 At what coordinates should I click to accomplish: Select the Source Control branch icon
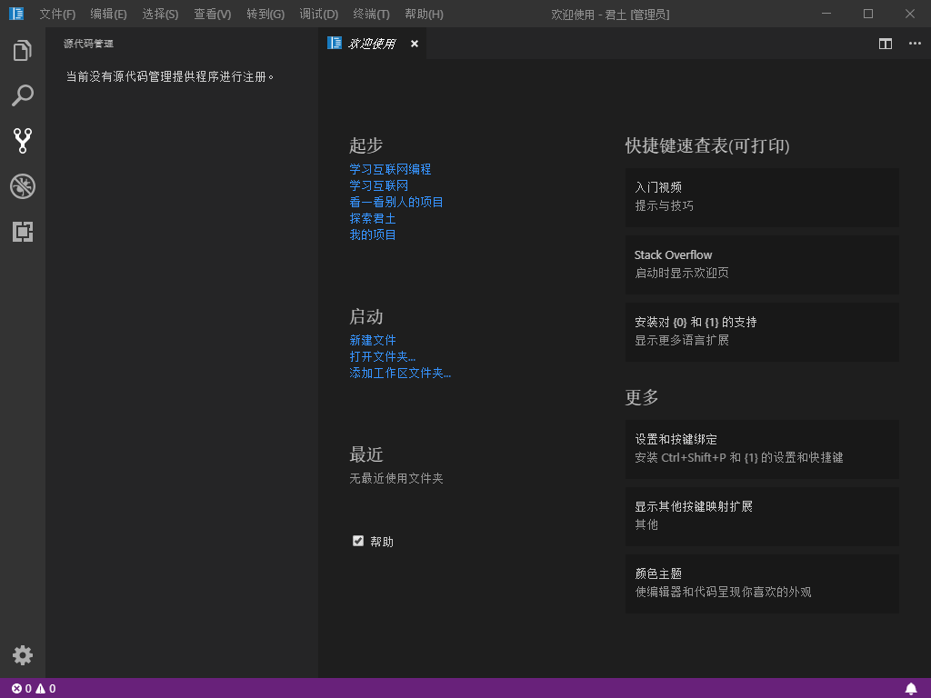click(23, 141)
